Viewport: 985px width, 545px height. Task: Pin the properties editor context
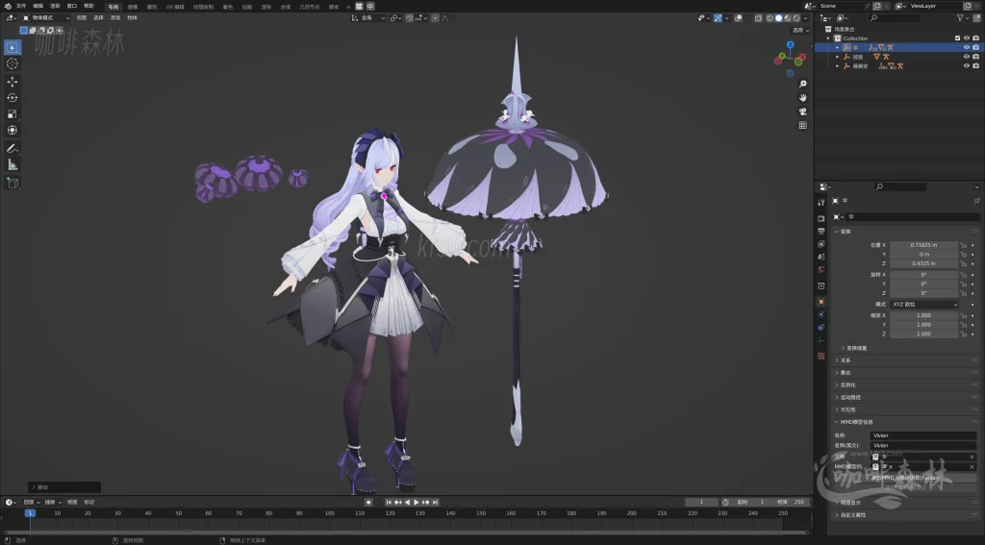976,200
